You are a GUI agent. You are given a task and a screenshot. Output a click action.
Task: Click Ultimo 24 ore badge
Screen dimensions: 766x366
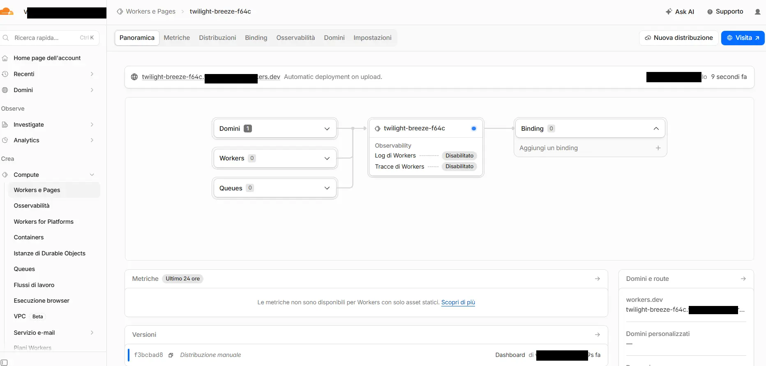point(183,279)
